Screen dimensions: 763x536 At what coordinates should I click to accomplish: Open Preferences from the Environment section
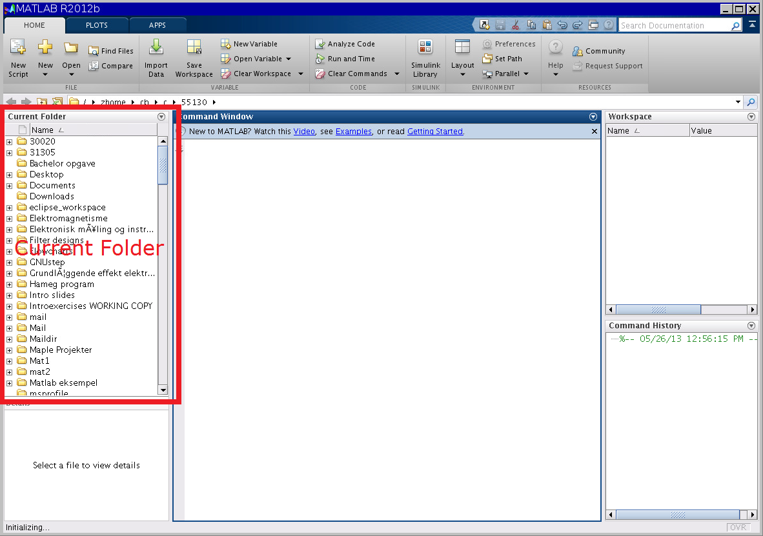509,44
